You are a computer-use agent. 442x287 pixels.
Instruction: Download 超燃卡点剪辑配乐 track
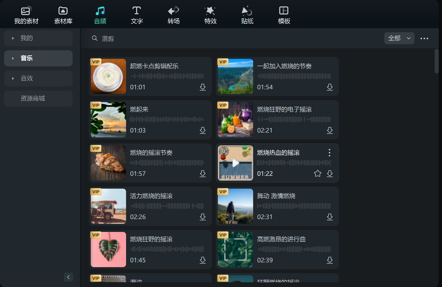(x=203, y=87)
